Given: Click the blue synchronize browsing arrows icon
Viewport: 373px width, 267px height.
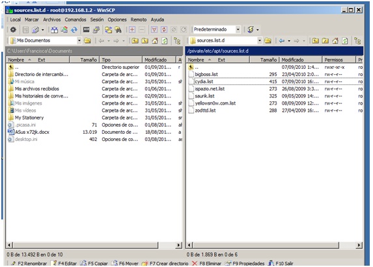Looking at the screenshot, I should point(74,30).
